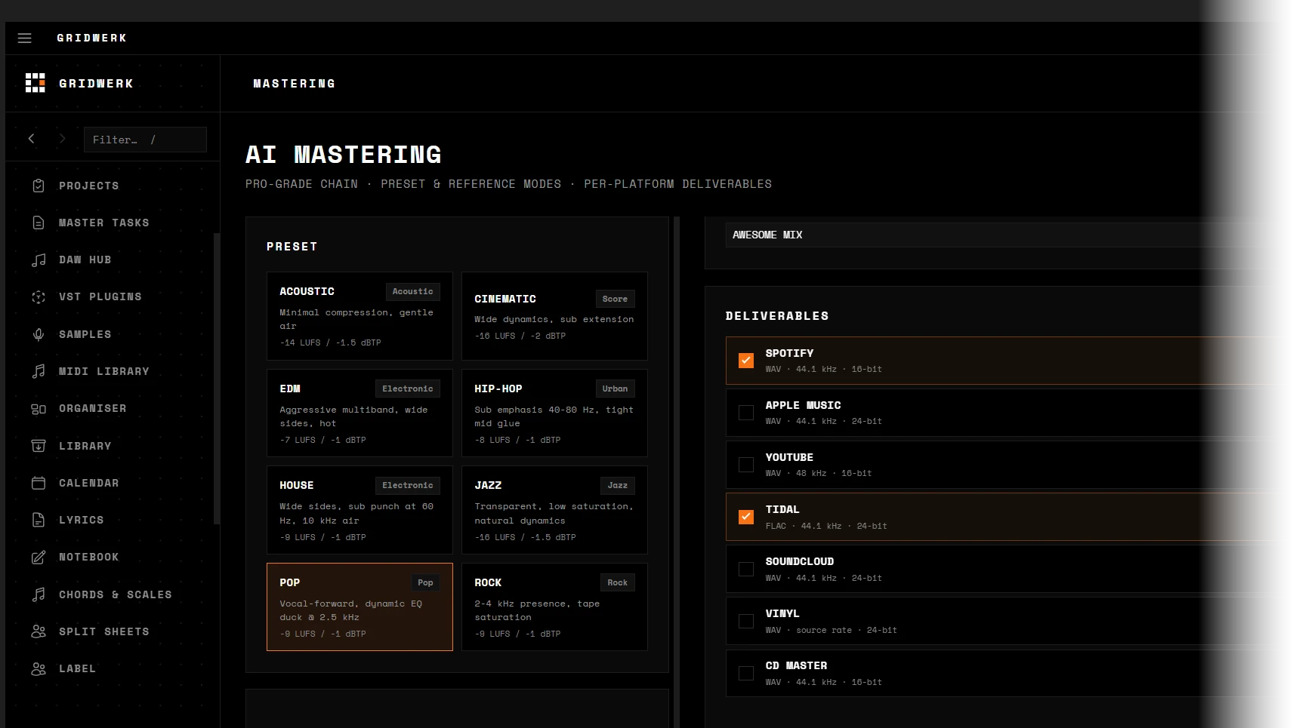Viewport: 1296px width, 728px height.
Task: Check the Apple Music deliverable checkbox
Action: pos(746,413)
